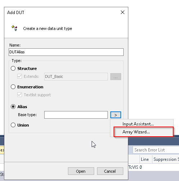This screenshot has height=181, width=179.
Task: Click the Base type input field
Action: pos(76,115)
